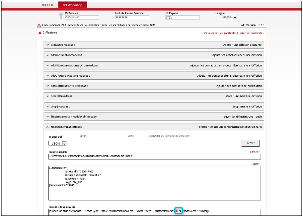Click the ID Service input field
The image size is (303, 217).
[x=82, y=17]
